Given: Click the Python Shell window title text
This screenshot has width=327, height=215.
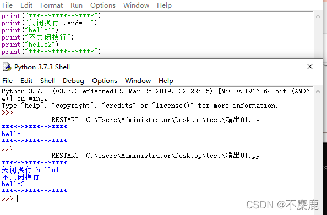Looking at the screenshot, I should (x=42, y=67).
